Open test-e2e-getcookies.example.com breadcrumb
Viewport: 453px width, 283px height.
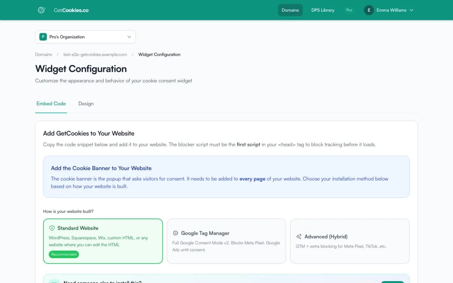click(x=95, y=54)
